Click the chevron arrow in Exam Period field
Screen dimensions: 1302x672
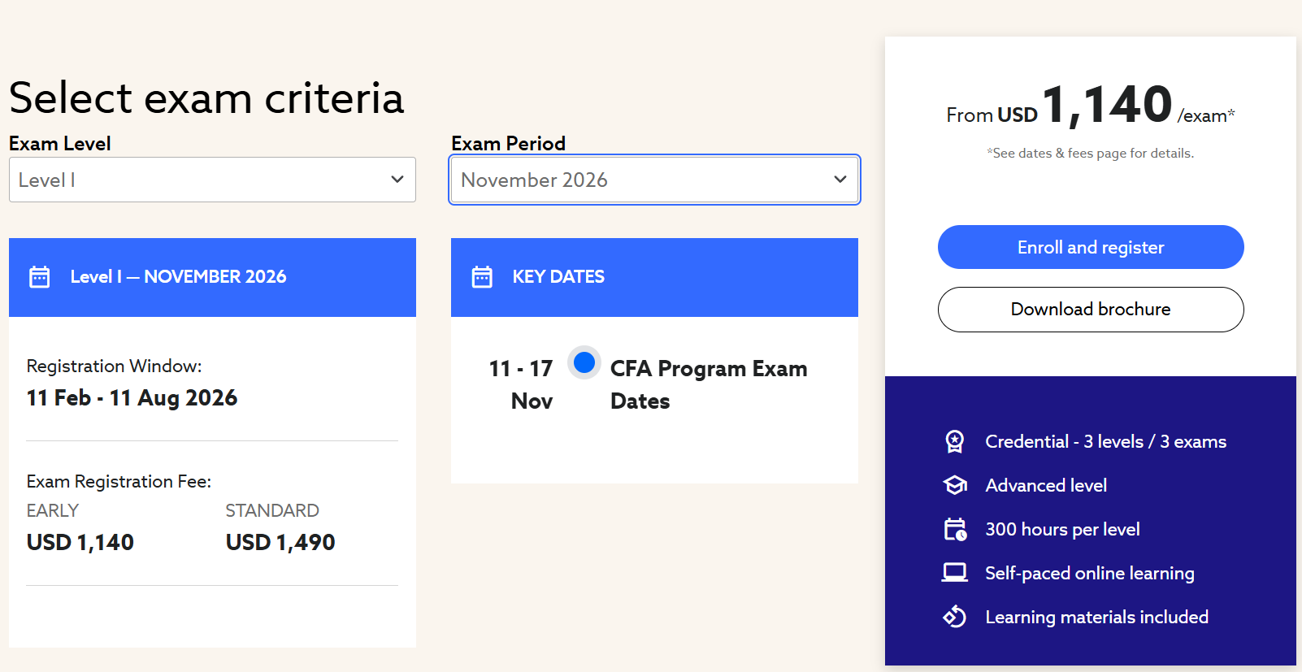pos(840,180)
